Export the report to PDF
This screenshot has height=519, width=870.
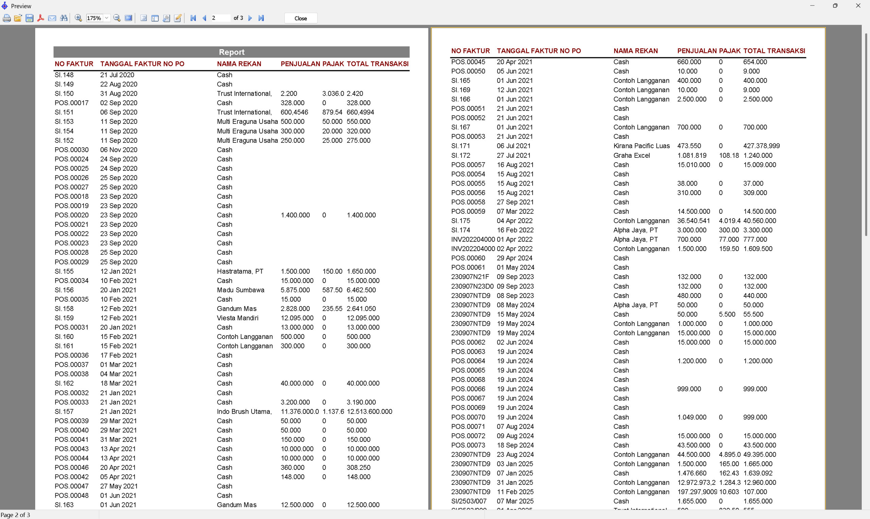pos(41,18)
